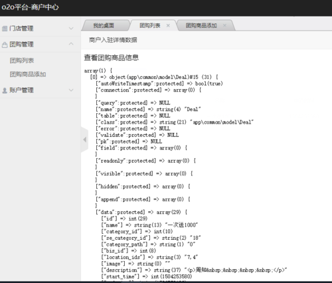This screenshot has height=283, width=332.
Task: Click the 门店管理 store icon
Action: point(5,29)
